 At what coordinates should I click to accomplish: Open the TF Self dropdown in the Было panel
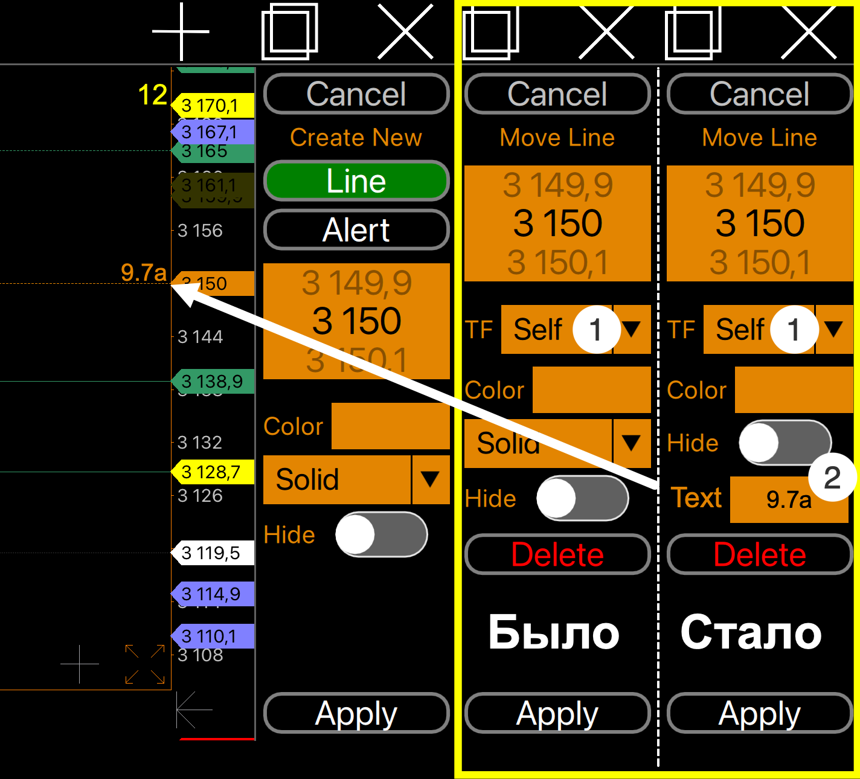(576, 329)
